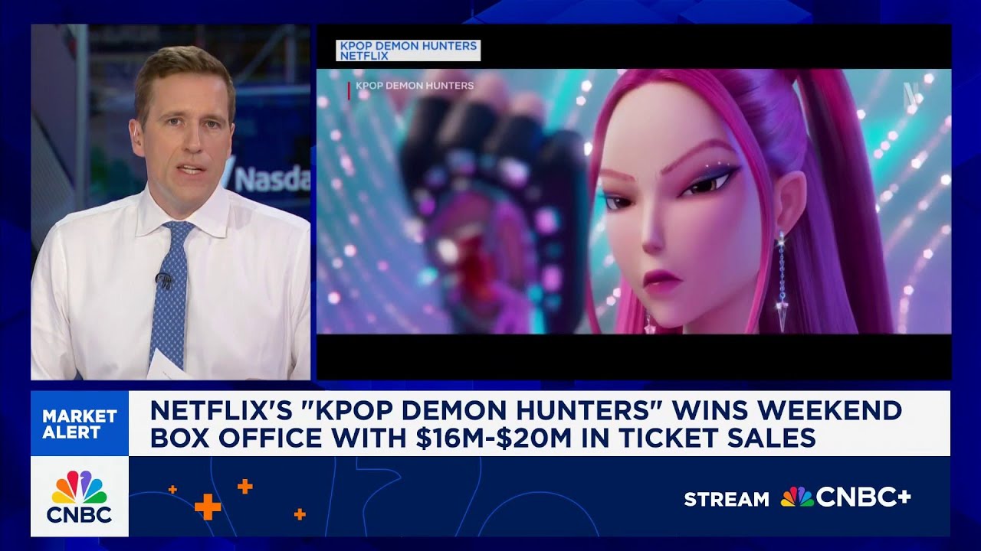
Task: Click the lapel microphone on the tie
Action: 163,280
